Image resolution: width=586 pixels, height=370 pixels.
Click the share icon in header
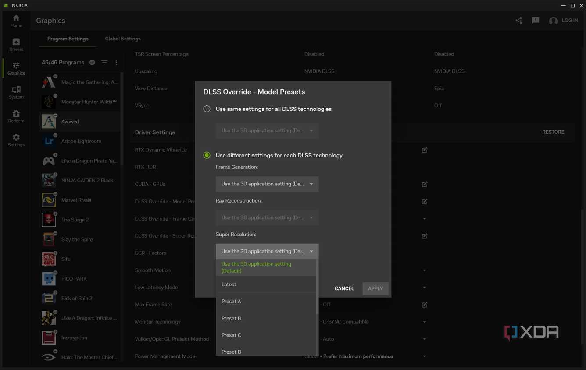coord(519,21)
